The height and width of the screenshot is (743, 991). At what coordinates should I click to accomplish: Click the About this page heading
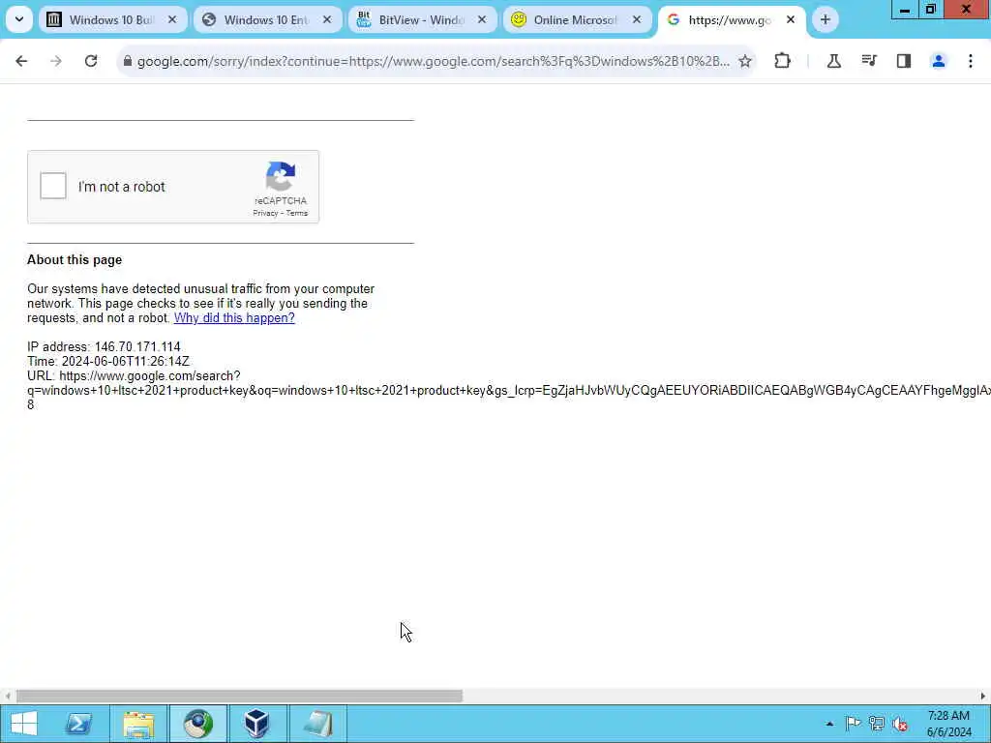tap(75, 259)
